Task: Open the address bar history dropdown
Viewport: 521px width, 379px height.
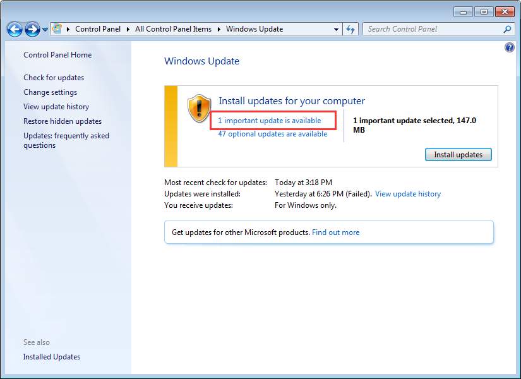Action: [x=336, y=29]
